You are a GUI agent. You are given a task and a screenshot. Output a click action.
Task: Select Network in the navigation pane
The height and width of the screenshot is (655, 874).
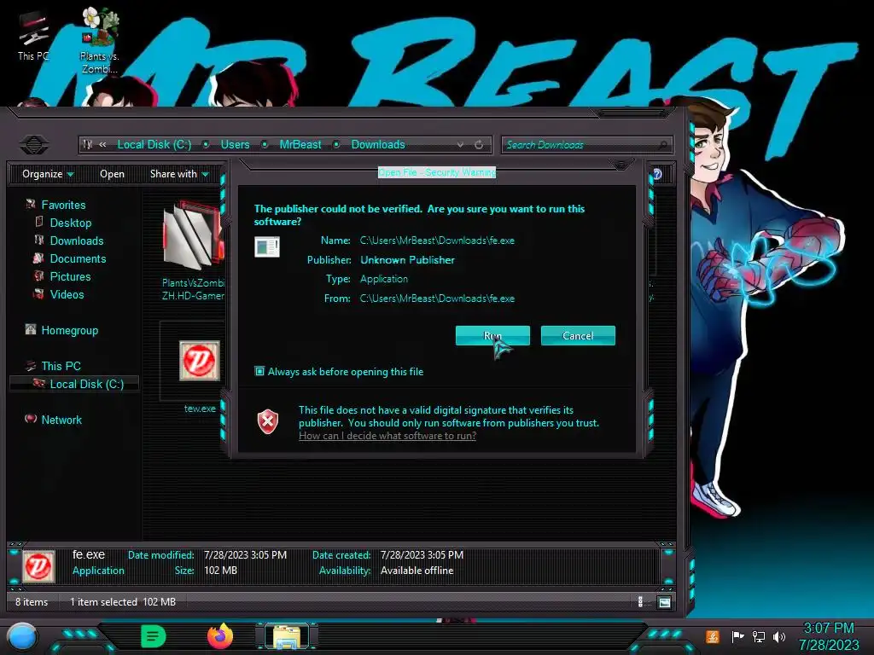[x=61, y=420]
